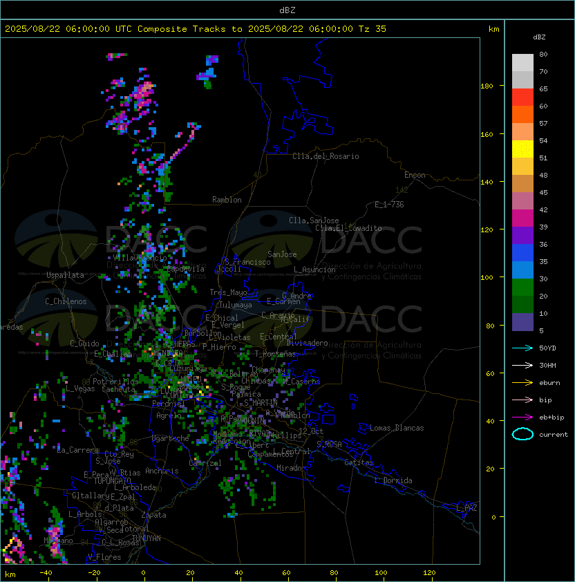Click the 'Tz 35' header value
Image resolution: width=575 pixels, height=582 pixels.
pos(373,29)
